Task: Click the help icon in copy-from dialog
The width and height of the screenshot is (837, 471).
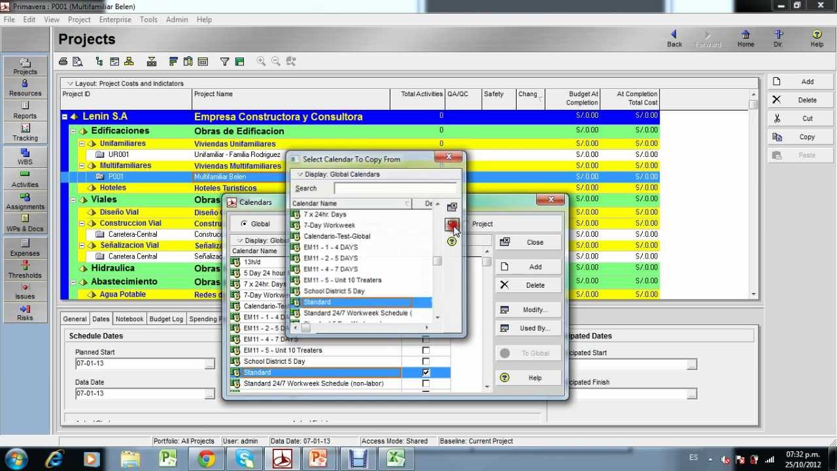Action: 451,242
